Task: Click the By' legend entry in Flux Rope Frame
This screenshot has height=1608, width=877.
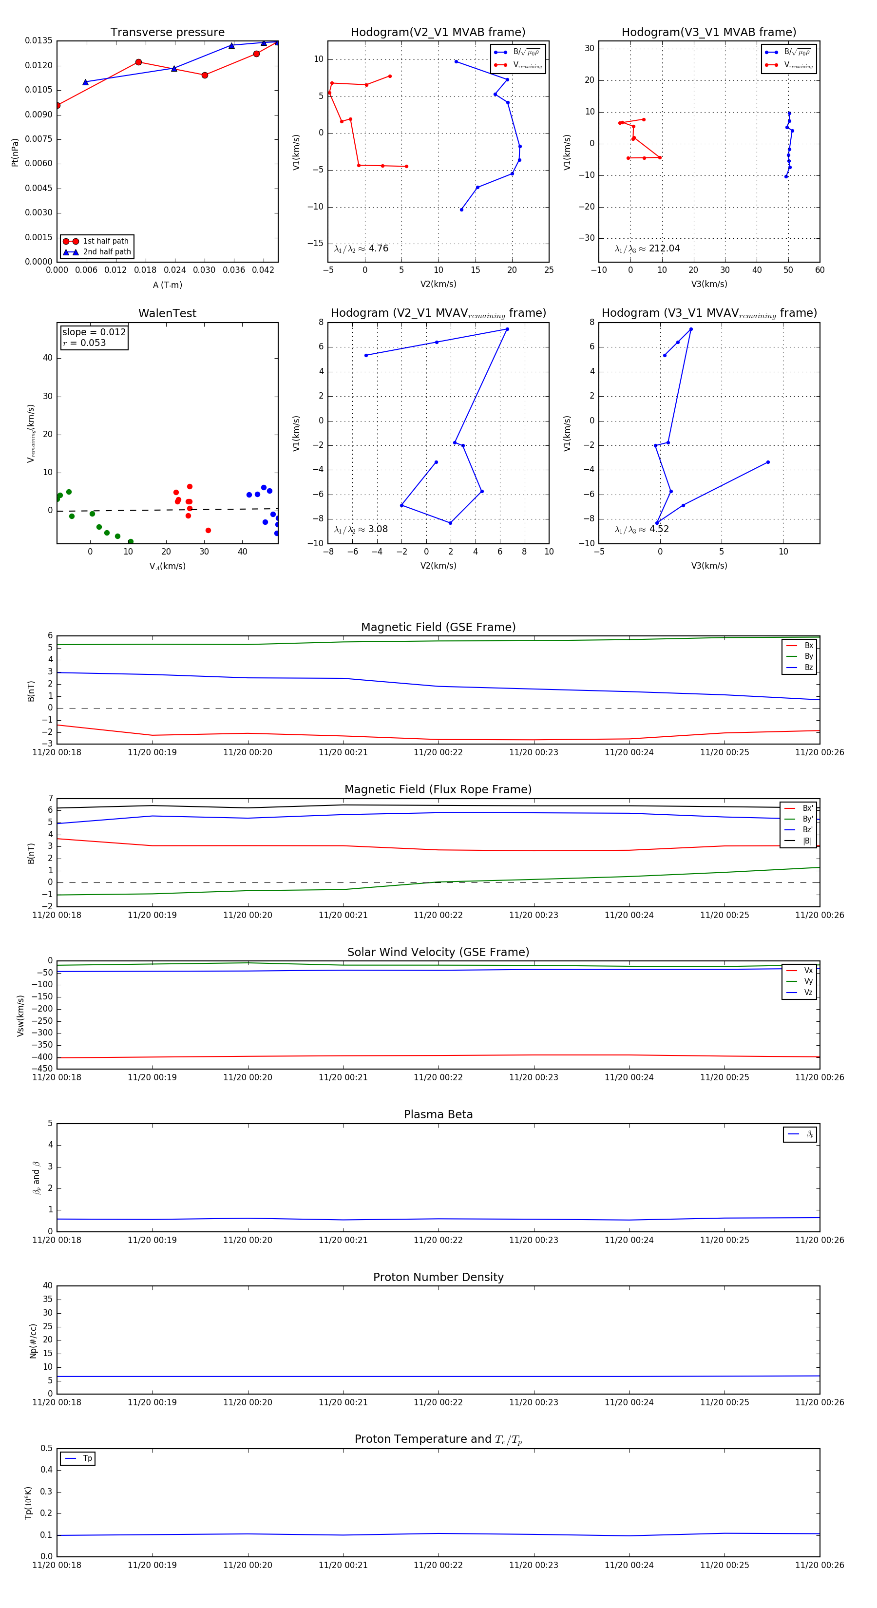Action: [799, 819]
